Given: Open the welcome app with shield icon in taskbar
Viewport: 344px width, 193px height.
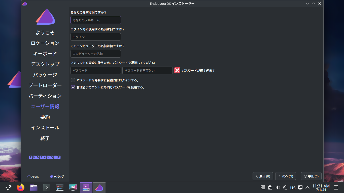Looking at the screenshot, I should (60, 187).
